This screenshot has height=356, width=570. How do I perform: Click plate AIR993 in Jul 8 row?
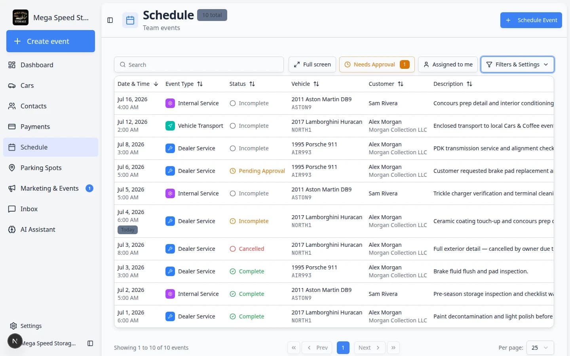click(x=301, y=152)
